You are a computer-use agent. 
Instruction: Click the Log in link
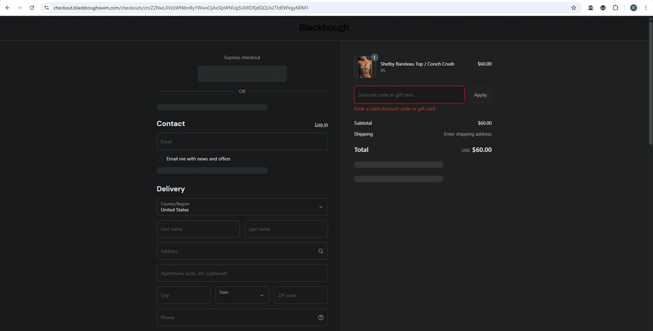[321, 124]
